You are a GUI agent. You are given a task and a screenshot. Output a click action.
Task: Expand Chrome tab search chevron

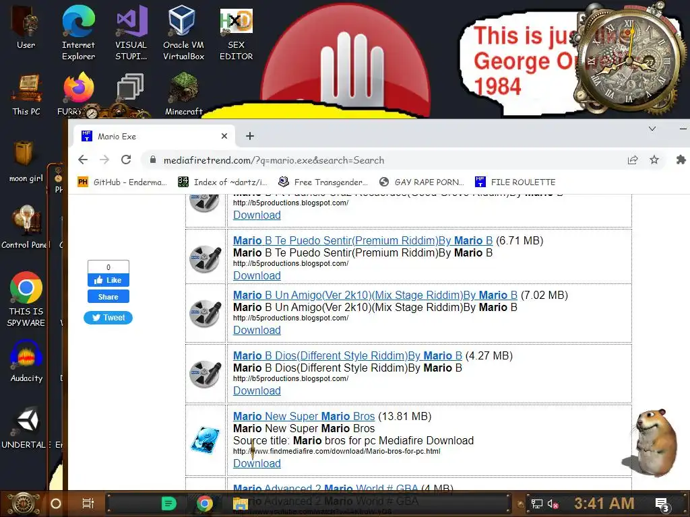(x=652, y=129)
